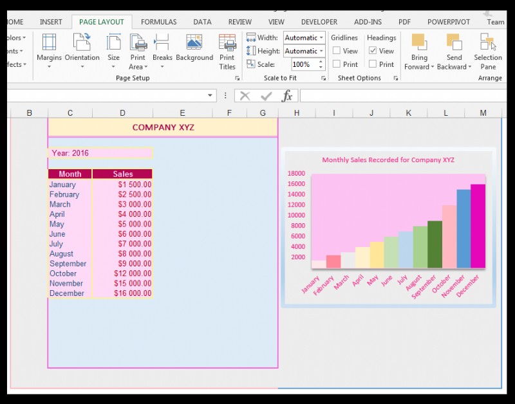The height and width of the screenshot is (404, 515).
Task: Expand the Width dropdown
Action: tap(320, 37)
